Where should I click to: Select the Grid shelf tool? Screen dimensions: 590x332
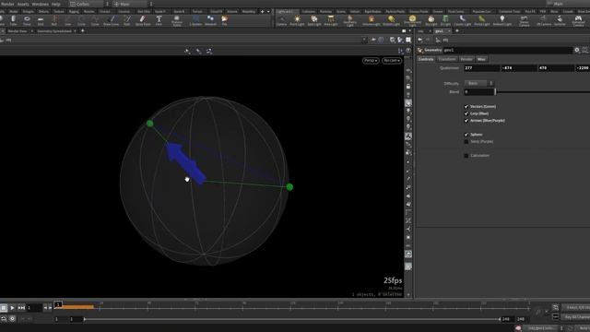point(41,20)
